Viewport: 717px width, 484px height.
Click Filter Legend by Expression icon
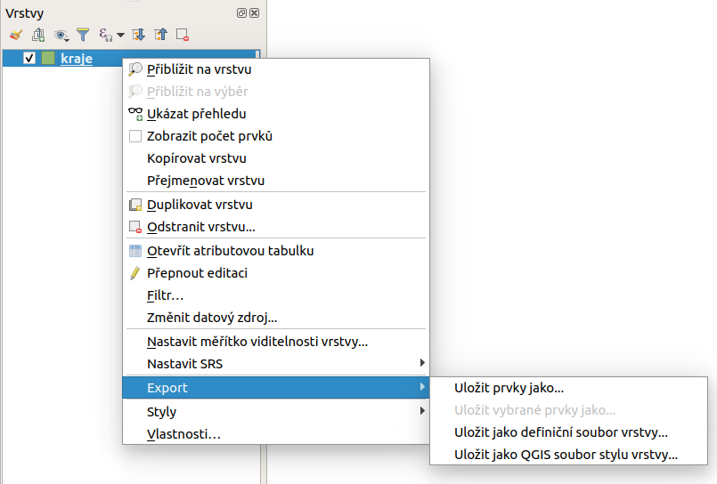(x=106, y=35)
